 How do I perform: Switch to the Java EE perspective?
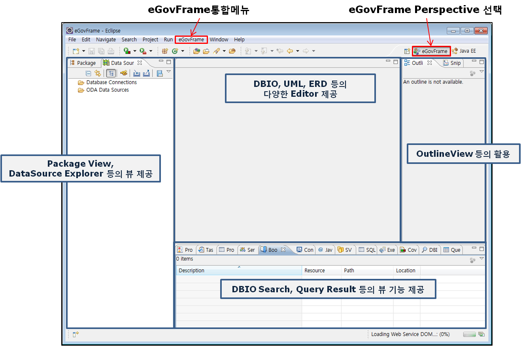point(466,51)
